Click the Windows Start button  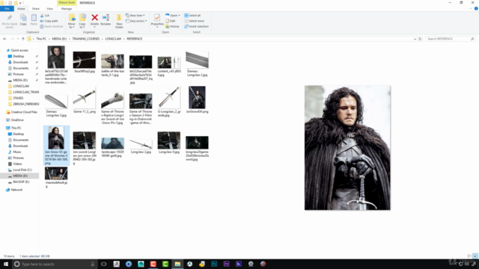coord(6,264)
